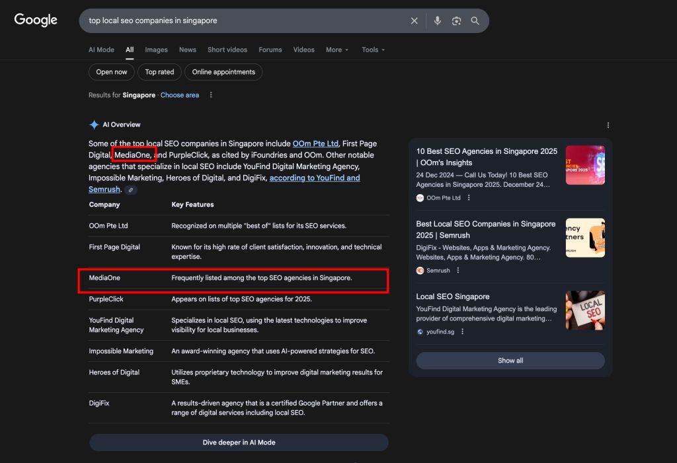The height and width of the screenshot is (463, 677).
Task: Click Heroes of Digital table cell
Action: 114,373
